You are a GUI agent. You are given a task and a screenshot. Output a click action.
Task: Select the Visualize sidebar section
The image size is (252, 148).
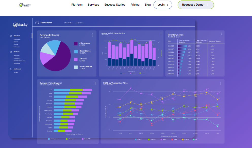click(x=17, y=36)
